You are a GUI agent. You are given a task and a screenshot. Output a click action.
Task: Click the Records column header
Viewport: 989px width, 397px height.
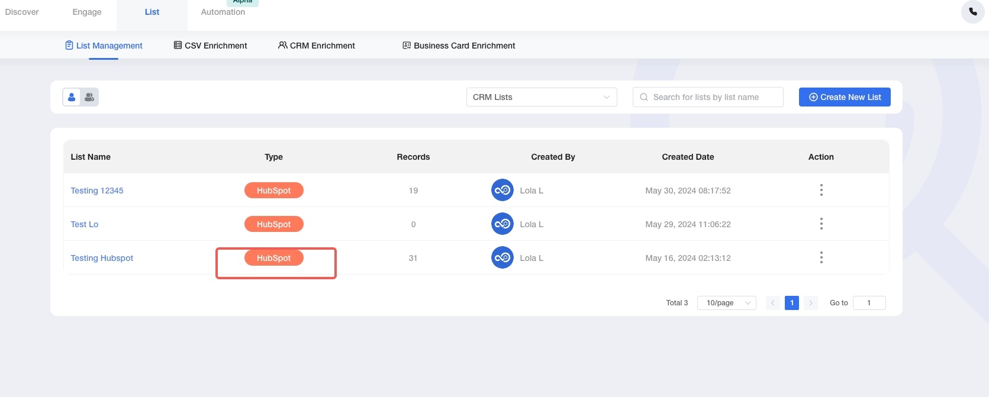(x=413, y=157)
